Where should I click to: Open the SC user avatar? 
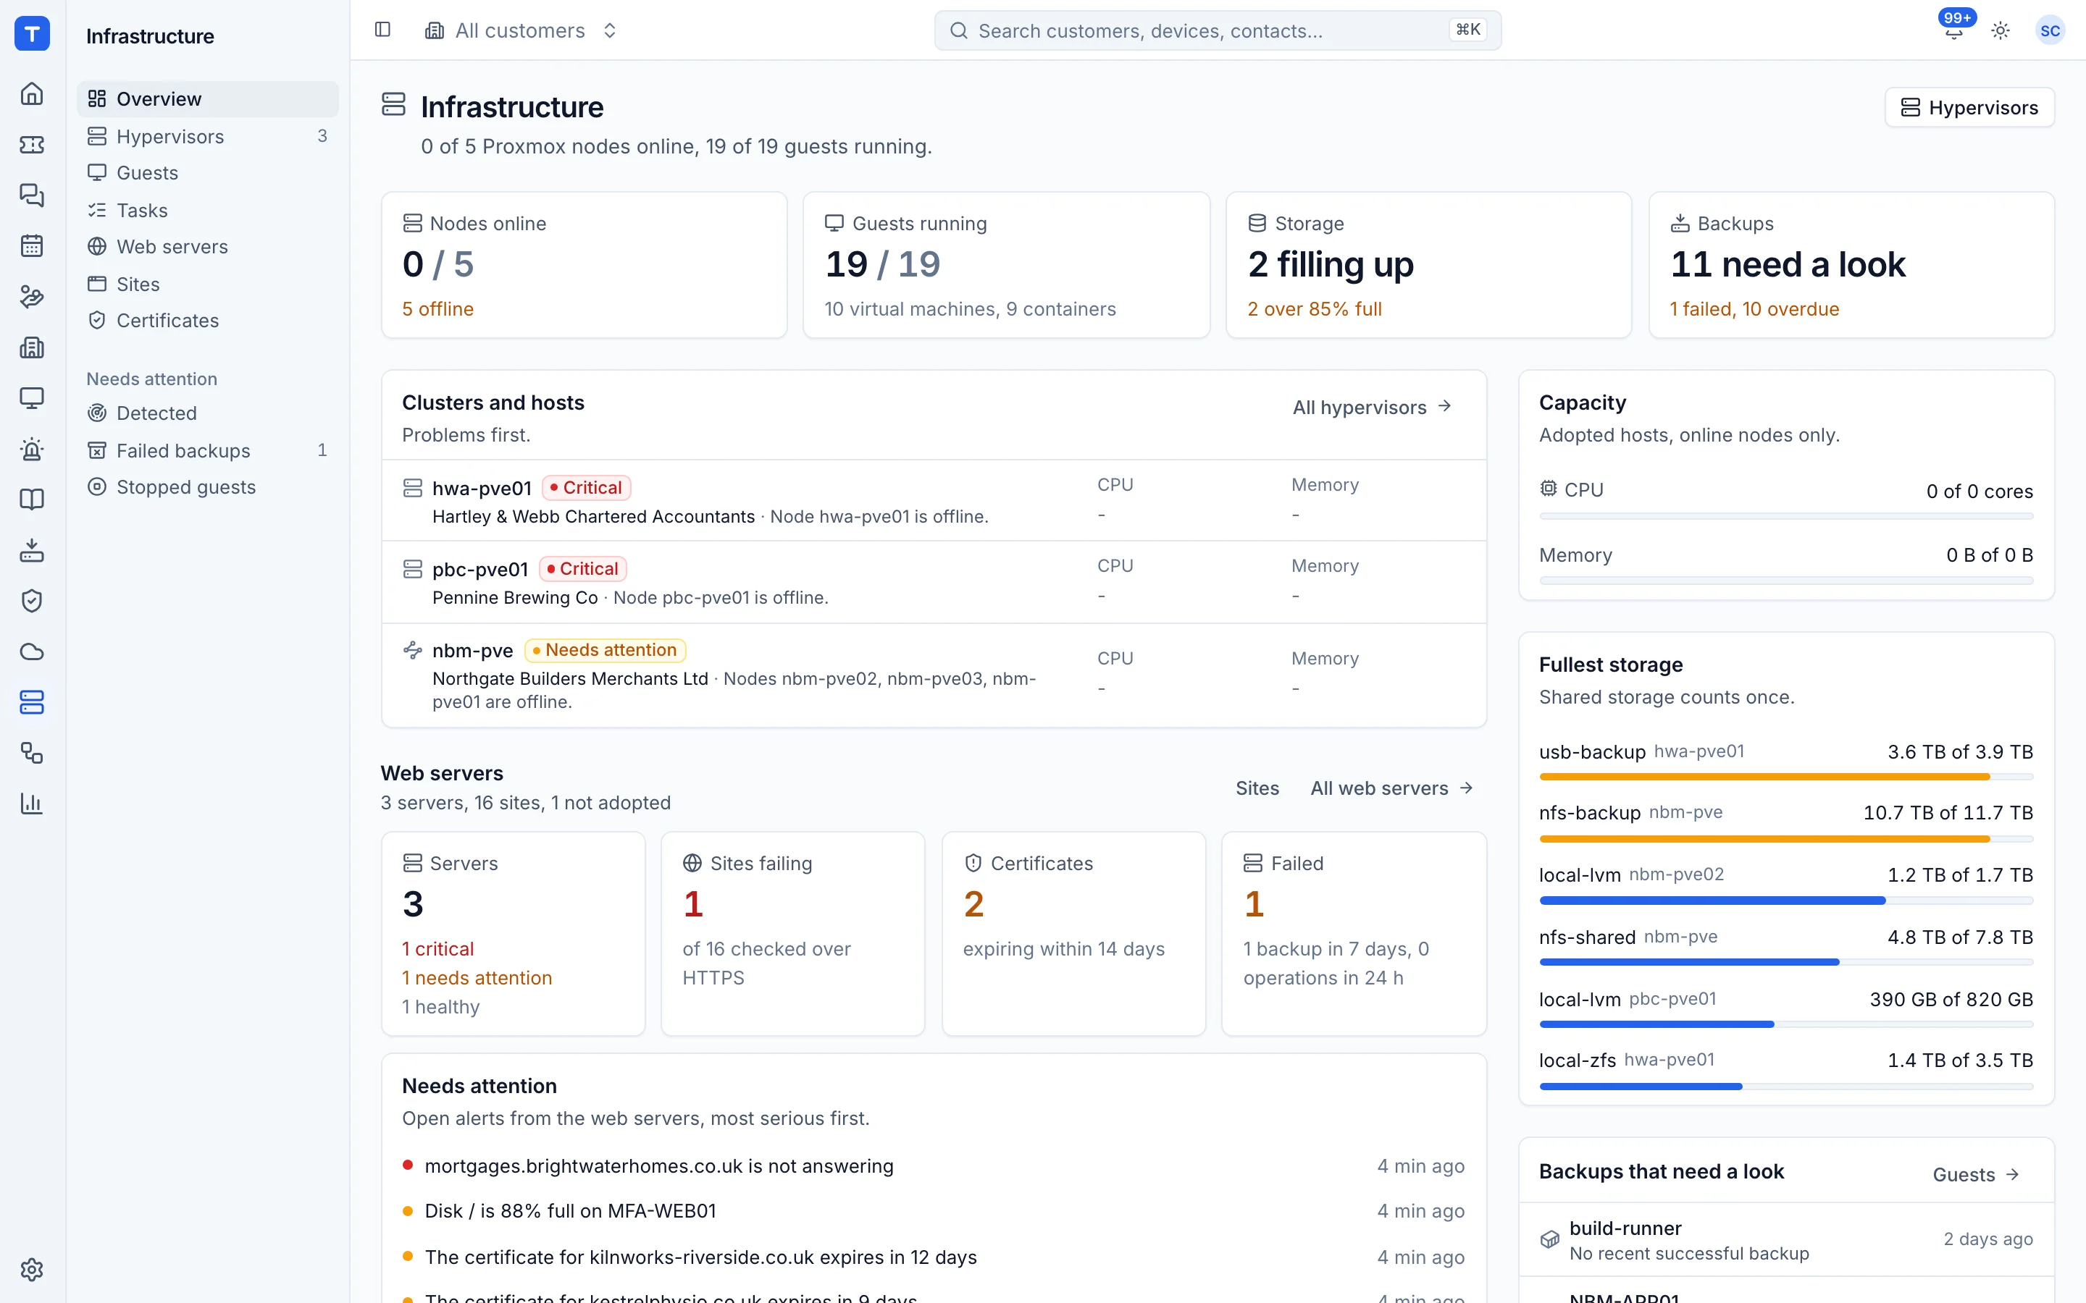pyautogui.click(x=2050, y=31)
